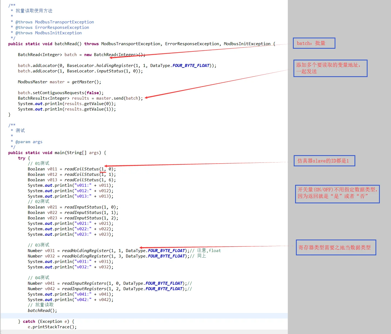Place cursor on the highlighted empty line
The width and height of the screenshot is (391, 334).
pos(144,316)
